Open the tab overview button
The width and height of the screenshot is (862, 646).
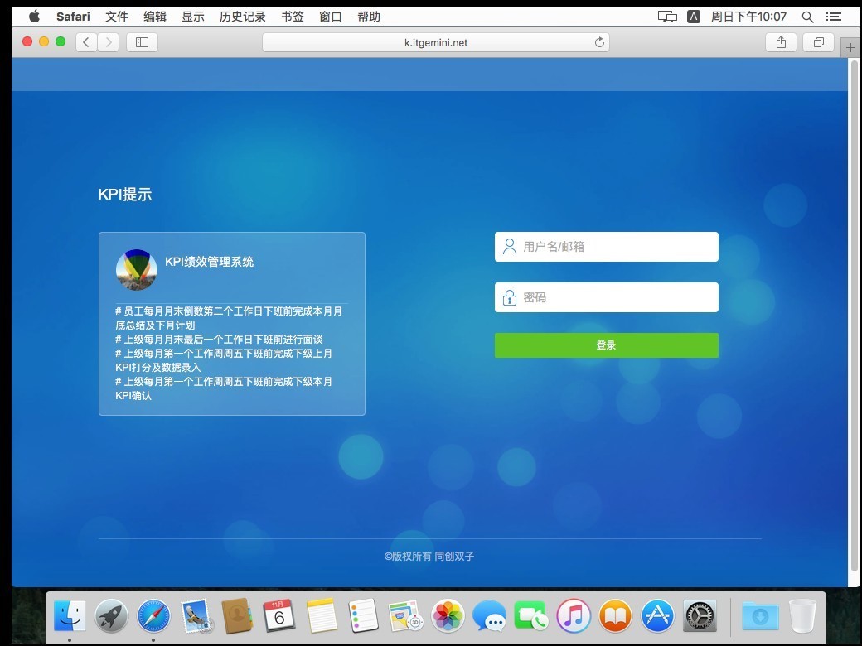tap(818, 42)
